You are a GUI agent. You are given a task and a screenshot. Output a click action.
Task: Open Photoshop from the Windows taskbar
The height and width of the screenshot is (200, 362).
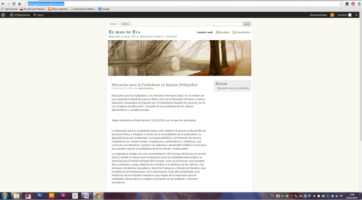click(40, 196)
